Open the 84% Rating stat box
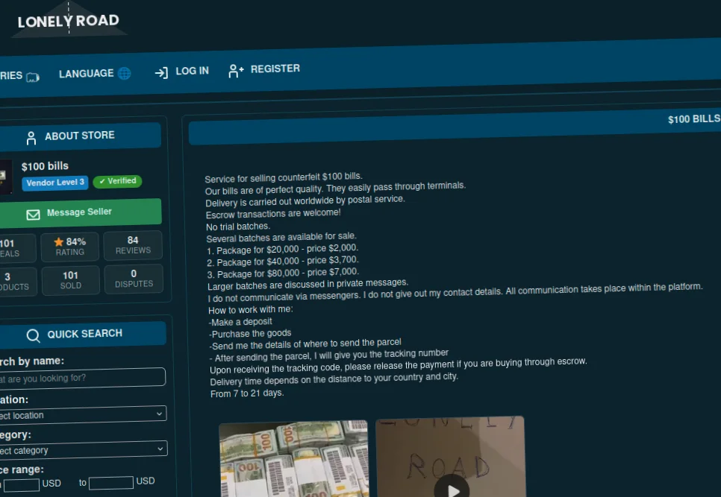The image size is (721, 497). pos(70,247)
